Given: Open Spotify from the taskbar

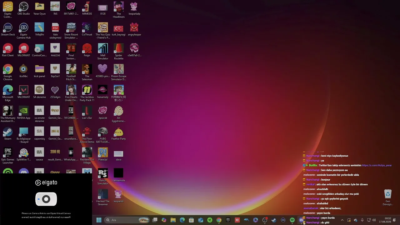Looking at the screenshot, I should click(x=292, y=220).
